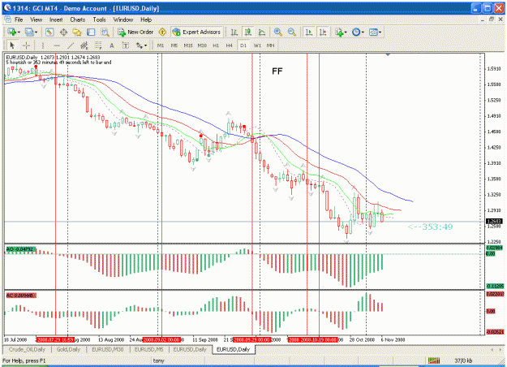Image resolution: width=507 pixels, height=367 pixels.
Task: Open the View menu
Action: (37, 19)
